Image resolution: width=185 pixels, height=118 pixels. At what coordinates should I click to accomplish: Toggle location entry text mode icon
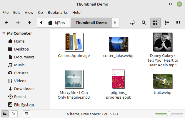coord(132,23)
